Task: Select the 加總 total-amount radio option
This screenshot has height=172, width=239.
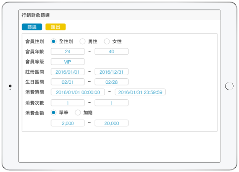Action: point(78,113)
